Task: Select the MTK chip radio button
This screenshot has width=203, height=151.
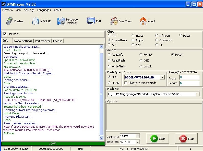Action: pos(109,35)
